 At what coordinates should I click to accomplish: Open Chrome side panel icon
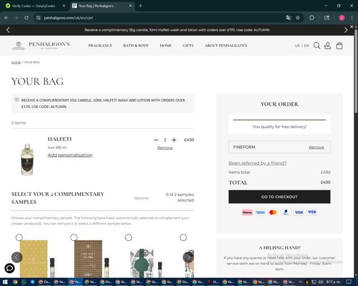(327, 17)
